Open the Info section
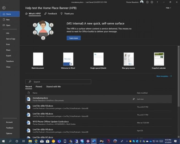This screenshot has width=180, height=144. tap(7, 33)
